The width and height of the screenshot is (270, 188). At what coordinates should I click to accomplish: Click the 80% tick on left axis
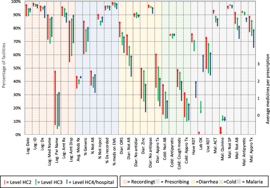pos(17,28)
